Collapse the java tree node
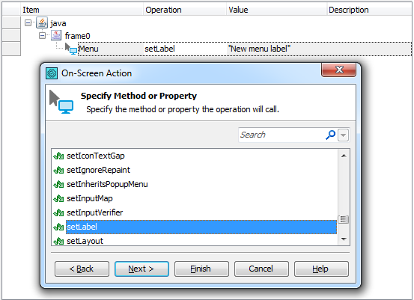 pyautogui.click(x=28, y=23)
